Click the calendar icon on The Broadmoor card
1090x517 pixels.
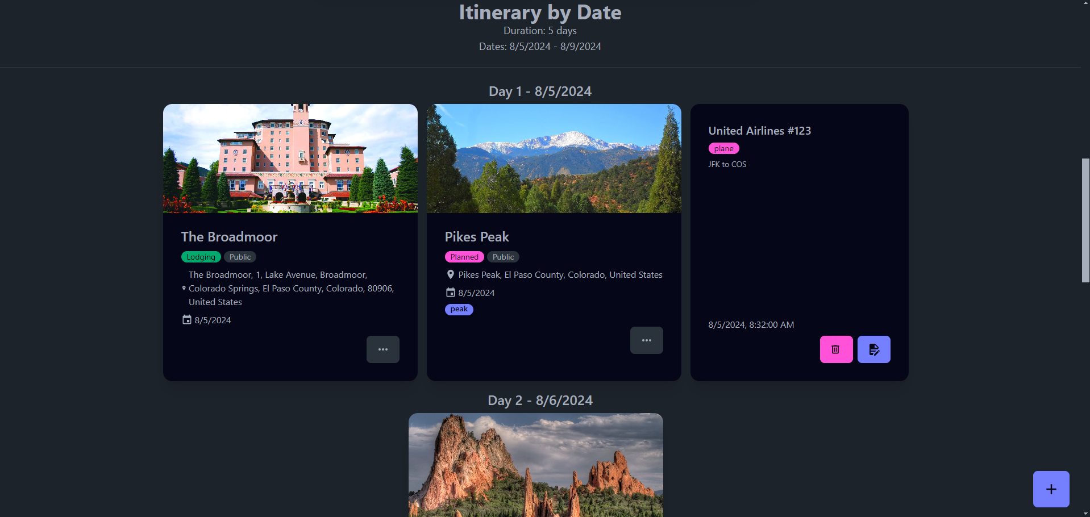coord(186,320)
